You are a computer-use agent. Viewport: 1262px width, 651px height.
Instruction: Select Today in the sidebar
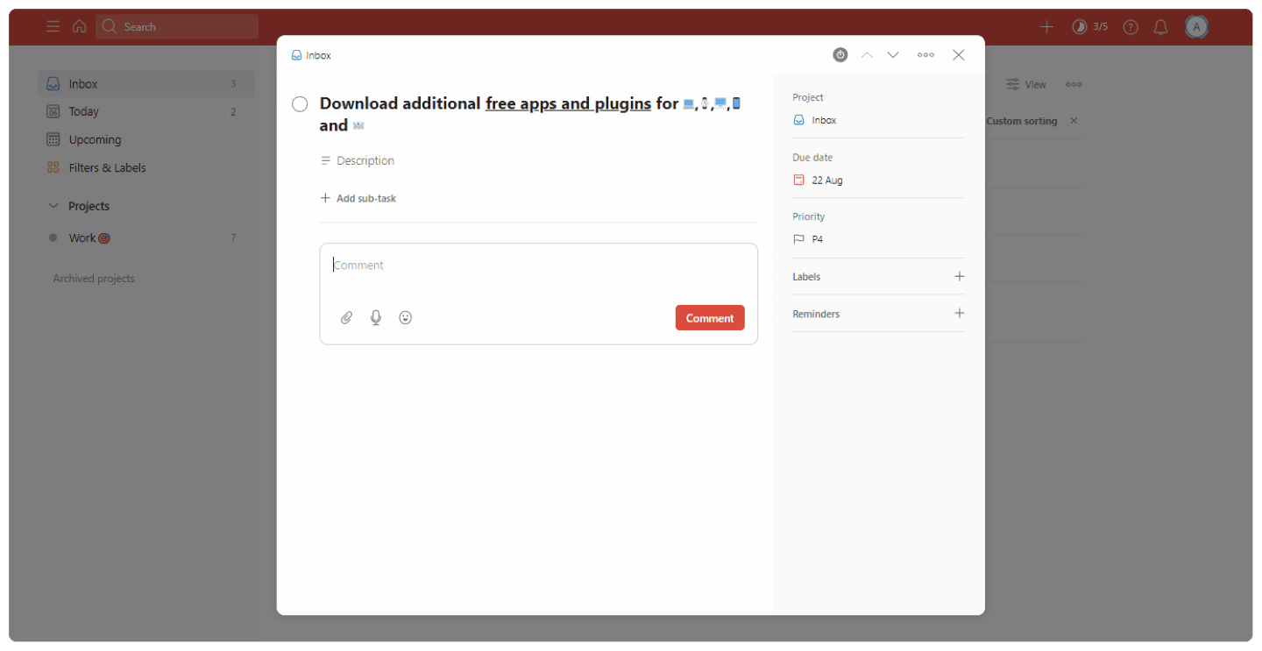[x=145, y=111]
